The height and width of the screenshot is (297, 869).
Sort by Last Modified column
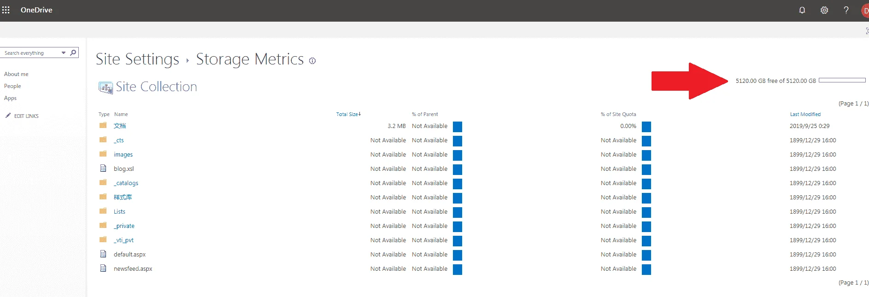tap(805, 114)
